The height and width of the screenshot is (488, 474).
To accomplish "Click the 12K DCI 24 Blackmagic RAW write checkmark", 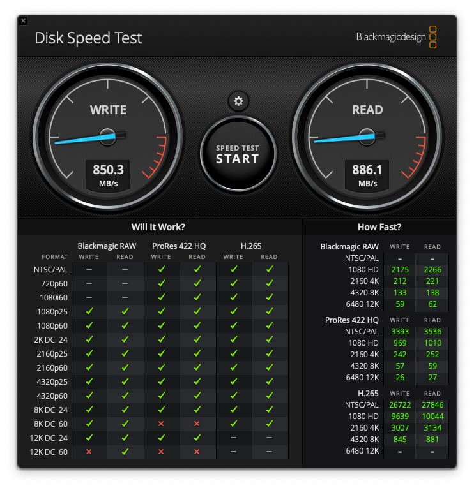I will point(89,438).
